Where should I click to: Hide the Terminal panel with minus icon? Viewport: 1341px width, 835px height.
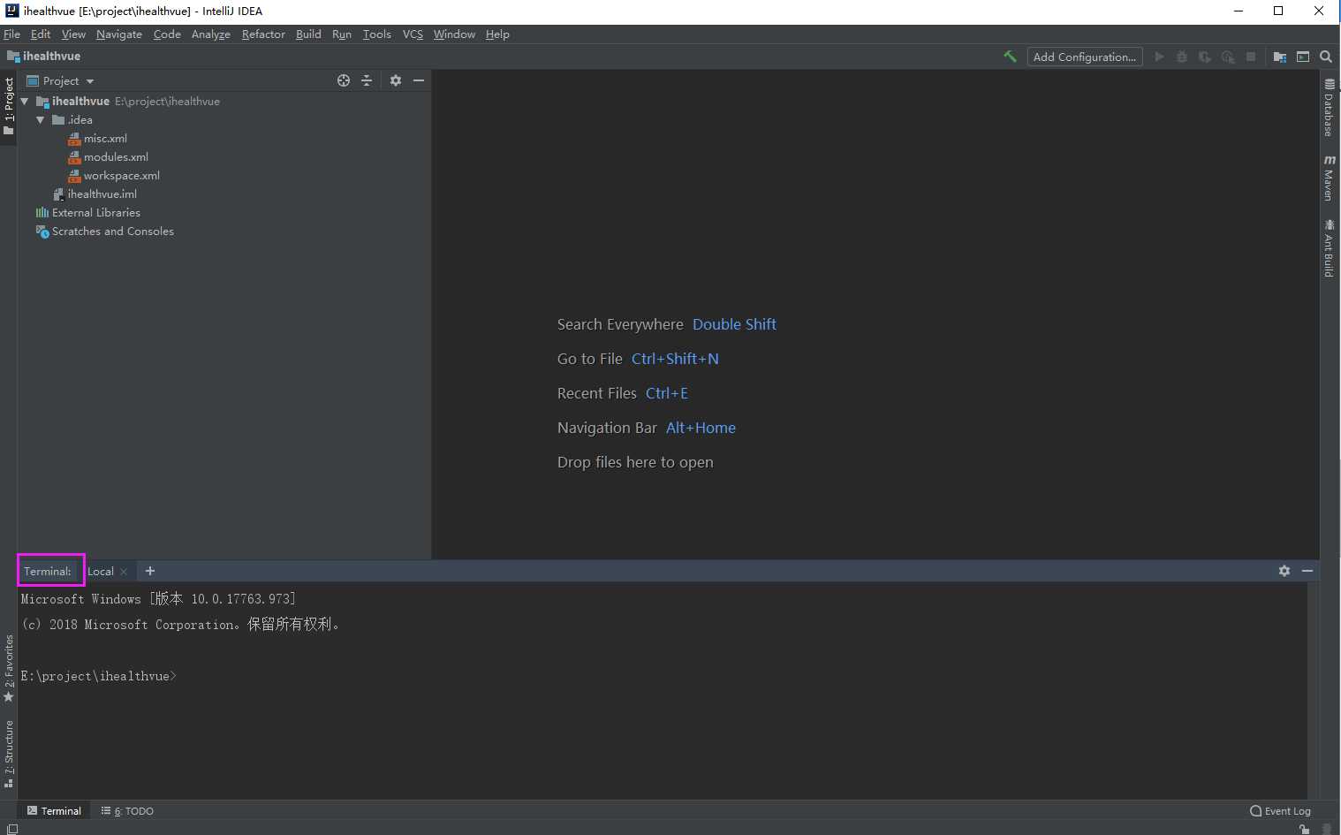(1307, 571)
